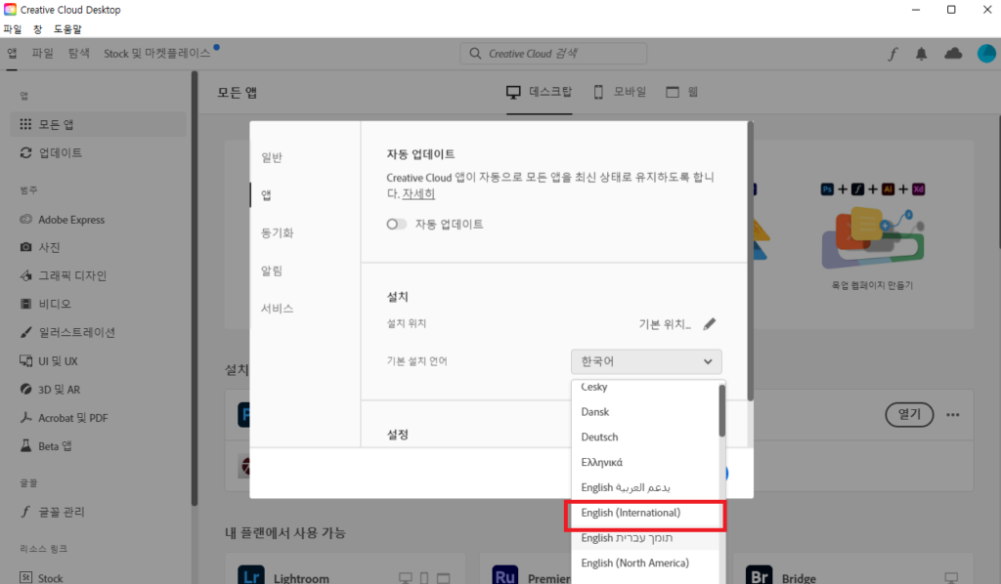Go to the 탐색 top navigation tab
Viewport: 1001px width, 584px height.
tap(79, 54)
